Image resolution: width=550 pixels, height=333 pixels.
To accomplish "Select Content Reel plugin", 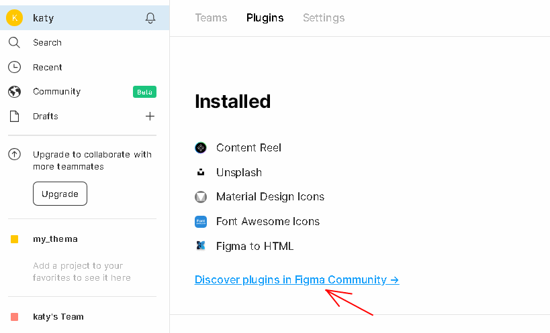I will click(x=248, y=148).
